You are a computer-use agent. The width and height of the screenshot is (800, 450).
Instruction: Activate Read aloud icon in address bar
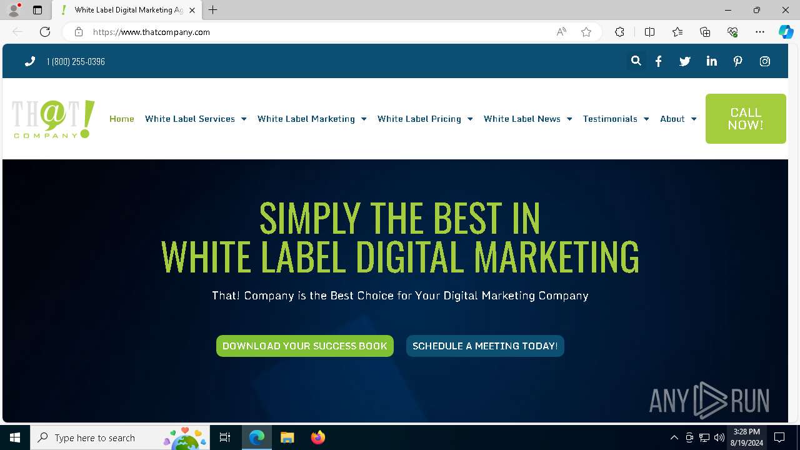point(561,32)
